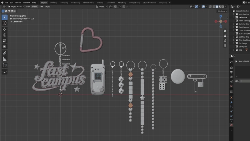250x141 pixels.
Task: Open the Physics properties tab
Action: [x=231, y=111]
